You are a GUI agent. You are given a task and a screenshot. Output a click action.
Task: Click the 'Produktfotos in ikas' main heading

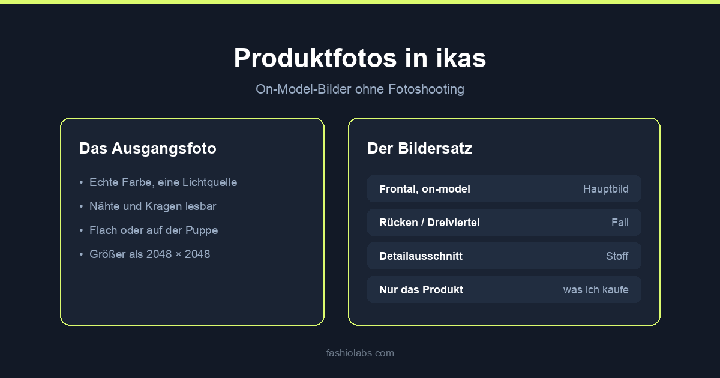[x=360, y=58]
